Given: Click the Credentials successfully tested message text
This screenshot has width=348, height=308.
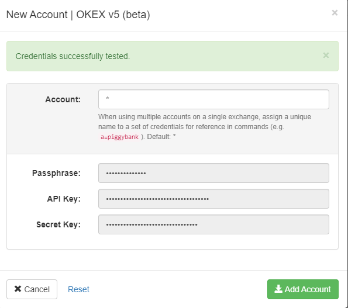Looking at the screenshot, I should (x=73, y=56).
